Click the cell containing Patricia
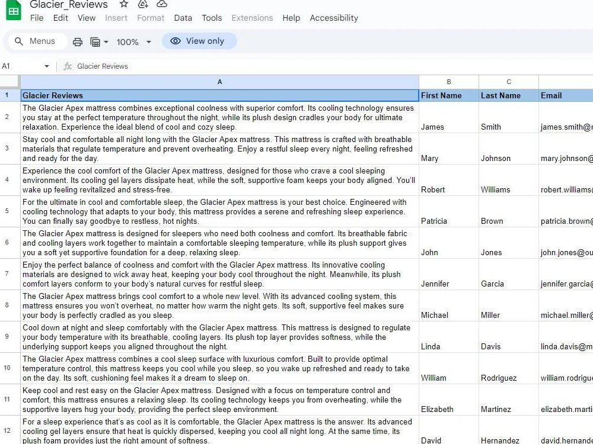 point(448,211)
